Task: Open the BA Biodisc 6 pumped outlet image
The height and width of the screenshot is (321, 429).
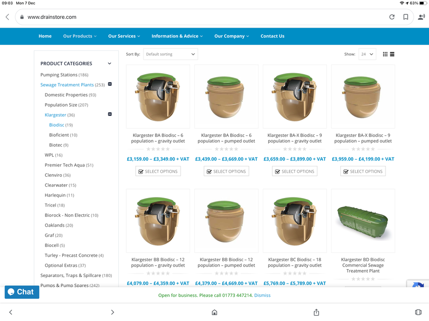Action: pos(226,97)
